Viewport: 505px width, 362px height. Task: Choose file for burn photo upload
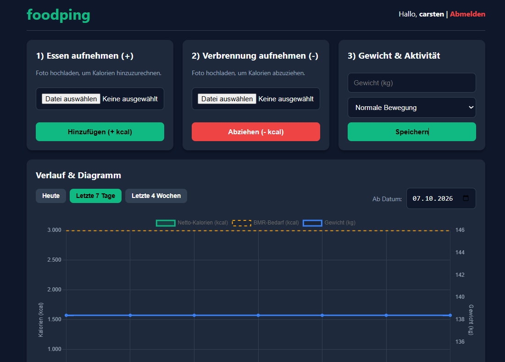tap(227, 99)
